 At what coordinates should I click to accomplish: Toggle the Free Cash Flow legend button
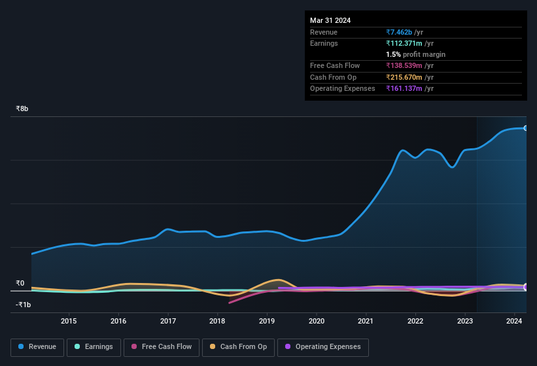(x=162, y=347)
